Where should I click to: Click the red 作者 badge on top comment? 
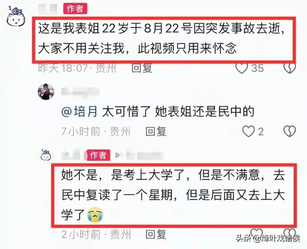click(x=75, y=9)
